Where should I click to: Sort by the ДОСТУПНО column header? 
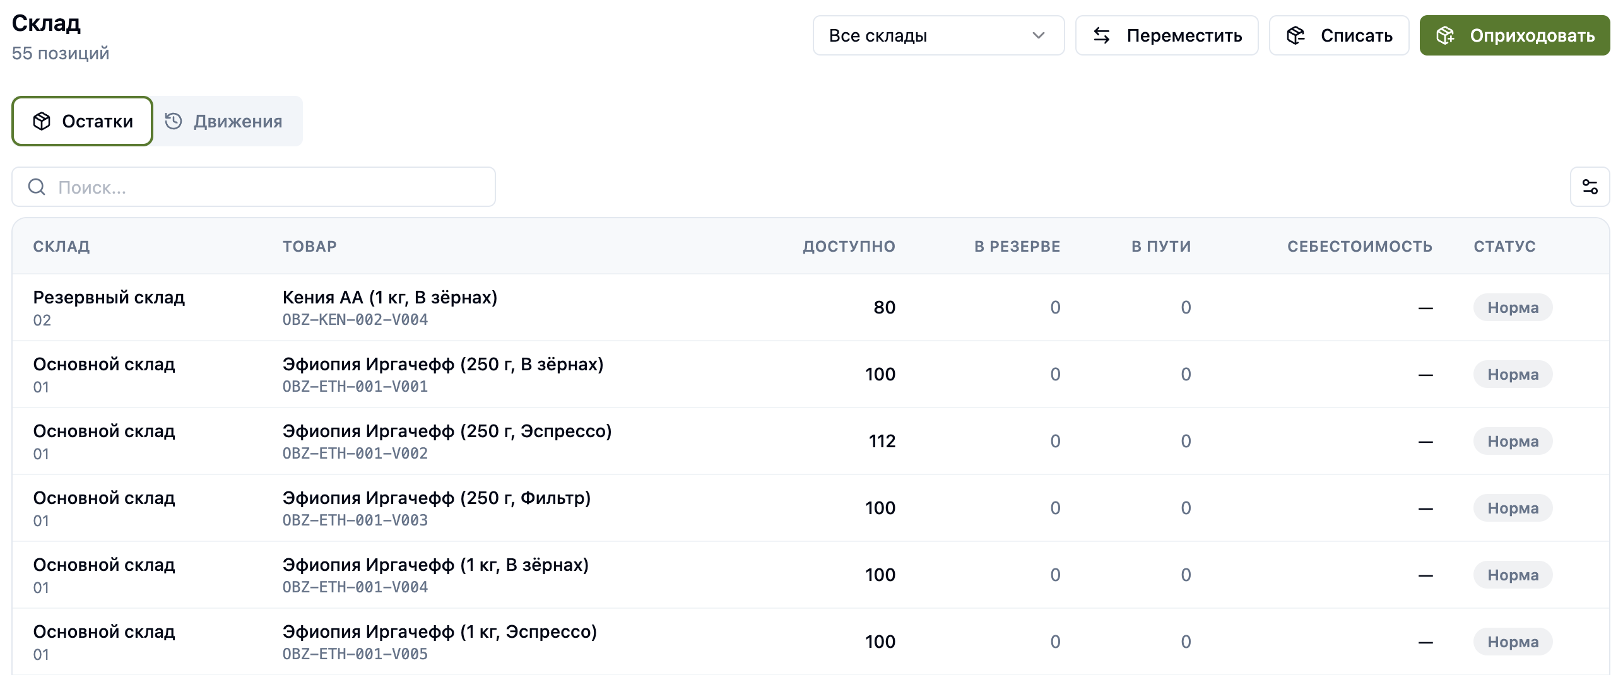click(x=849, y=247)
